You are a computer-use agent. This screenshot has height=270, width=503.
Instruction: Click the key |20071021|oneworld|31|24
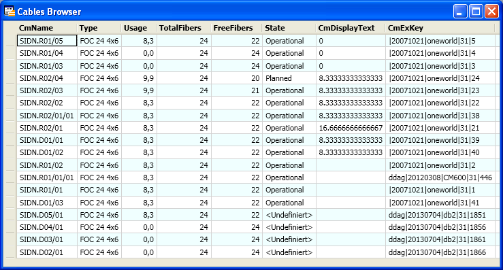click(440, 78)
